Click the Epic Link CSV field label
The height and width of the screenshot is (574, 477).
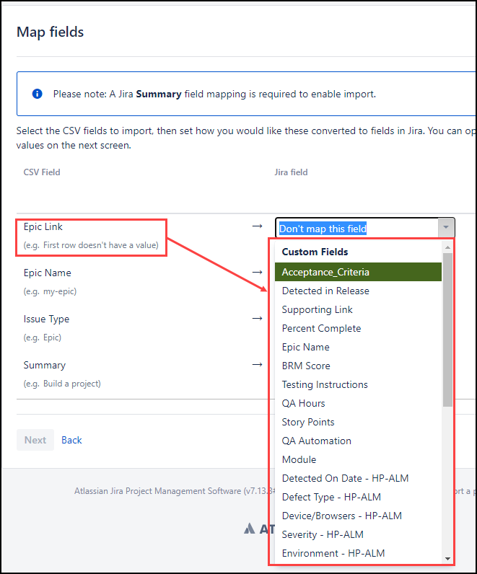coord(43,226)
